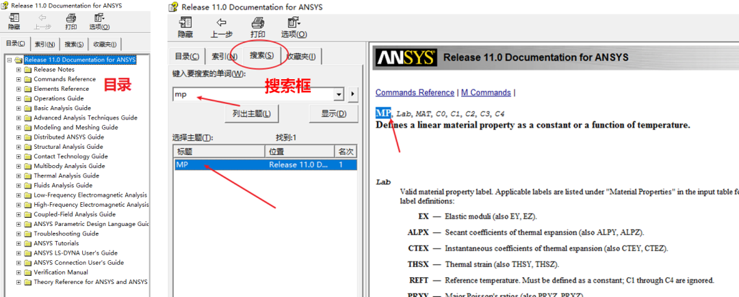Viewport: 739px width, 297px height.
Task: Open Options icon in left window toolbar
Action: pos(99,18)
